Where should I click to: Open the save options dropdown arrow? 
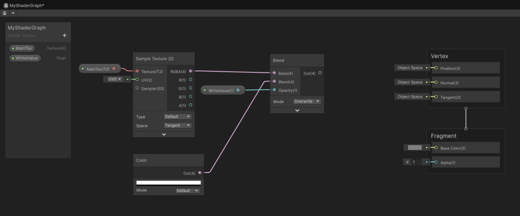(13, 13)
